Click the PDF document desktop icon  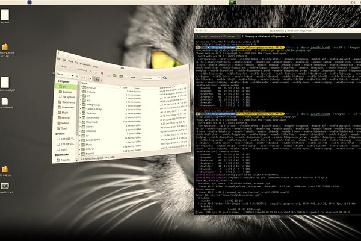[5, 84]
